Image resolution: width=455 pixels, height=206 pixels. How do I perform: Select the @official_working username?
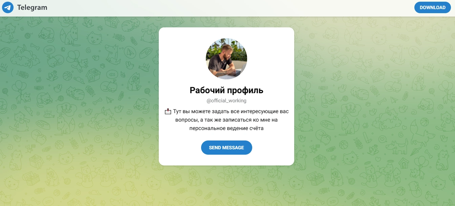pos(226,101)
